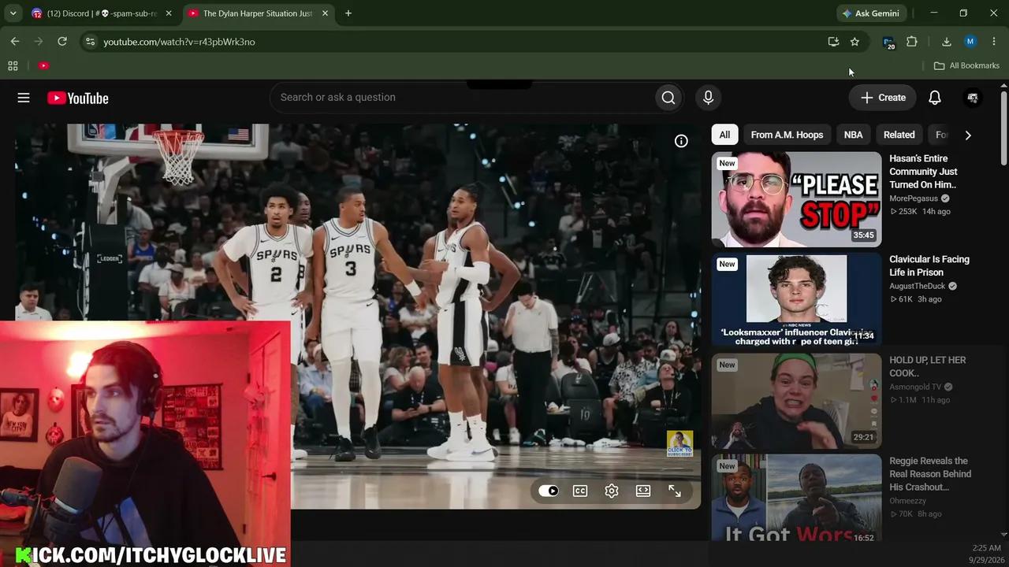This screenshot has height=567, width=1009.
Task: Visit Asmongold TV channel name
Action: 915,387
